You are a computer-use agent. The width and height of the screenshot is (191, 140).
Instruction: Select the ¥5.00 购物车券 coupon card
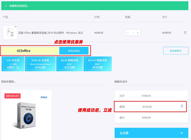(x=70, y=64)
